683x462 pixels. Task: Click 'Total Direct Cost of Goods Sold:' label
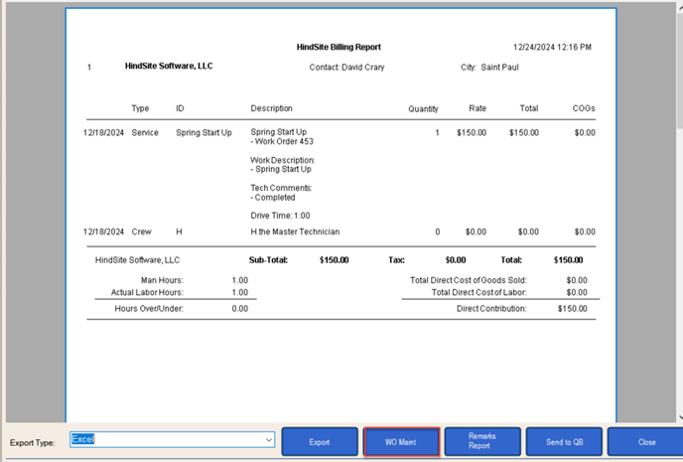(469, 280)
